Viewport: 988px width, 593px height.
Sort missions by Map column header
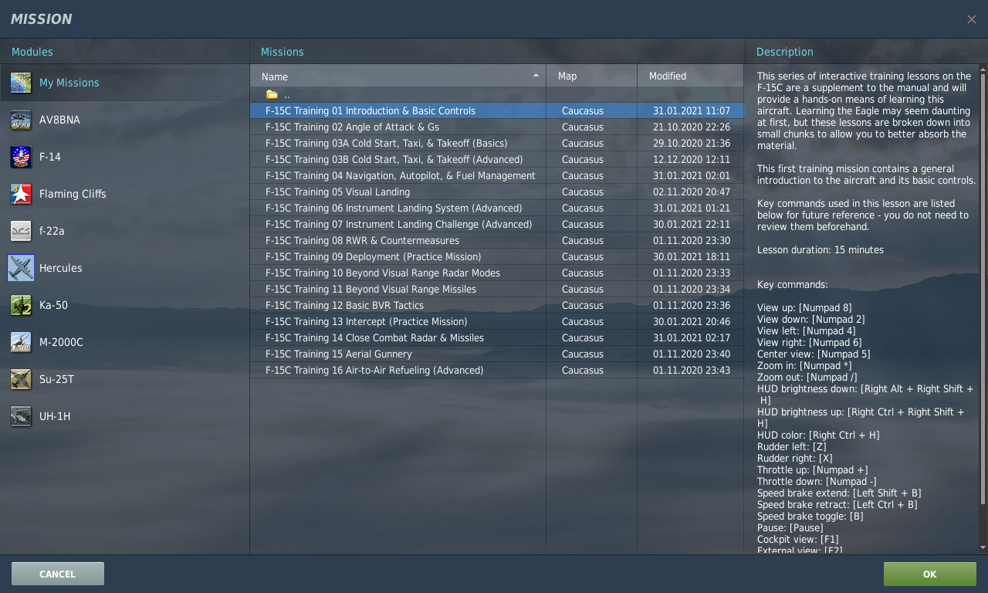pos(567,76)
